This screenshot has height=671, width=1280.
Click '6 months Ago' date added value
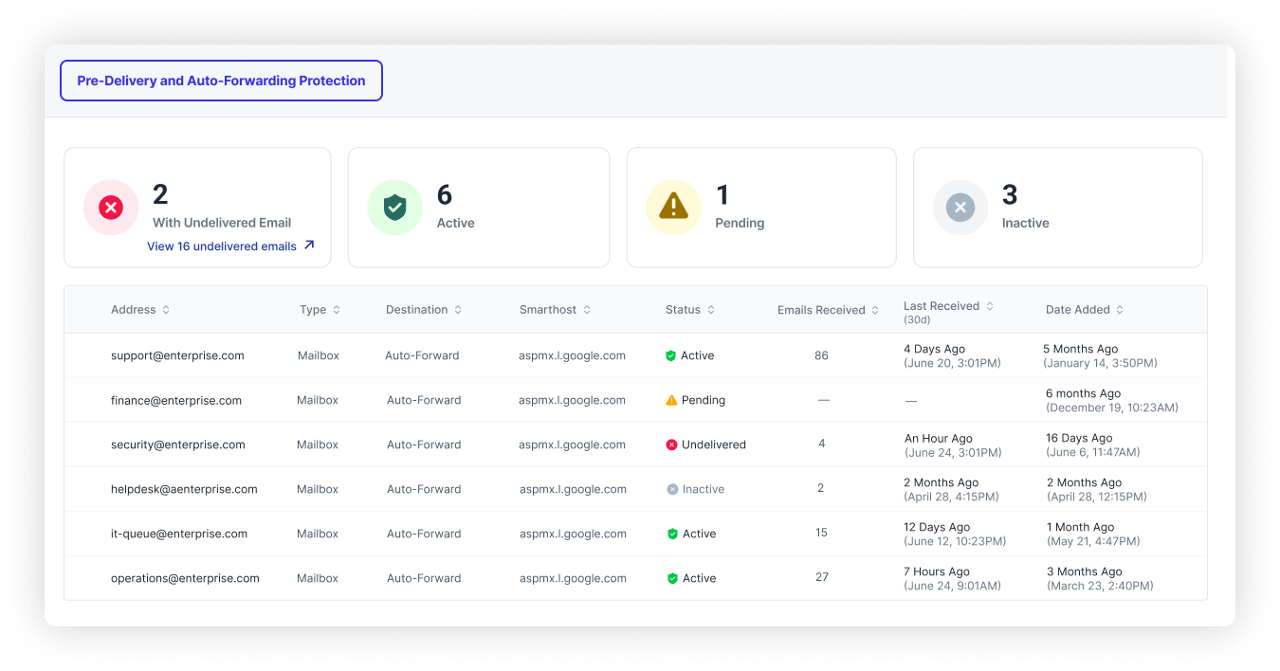pyautogui.click(x=1084, y=393)
